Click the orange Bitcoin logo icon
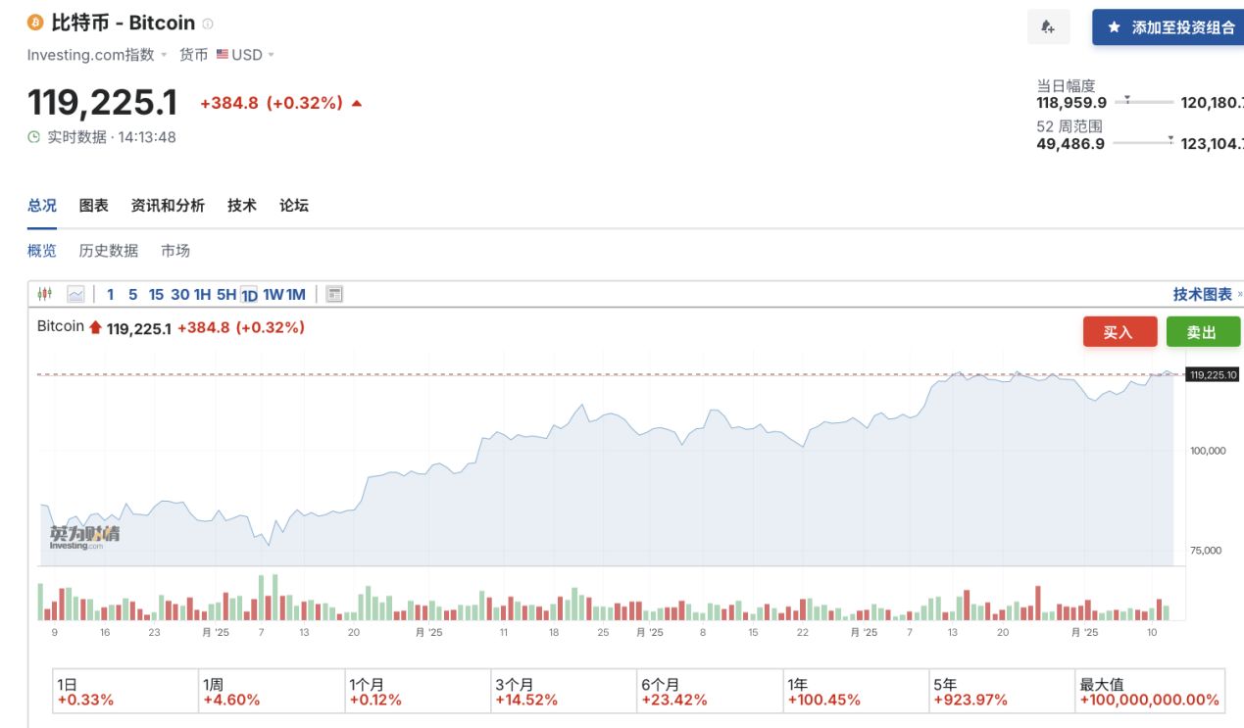Image resolution: width=1244 pixels, height=728 pixels. pyautogui.click(x=35, y=23)
